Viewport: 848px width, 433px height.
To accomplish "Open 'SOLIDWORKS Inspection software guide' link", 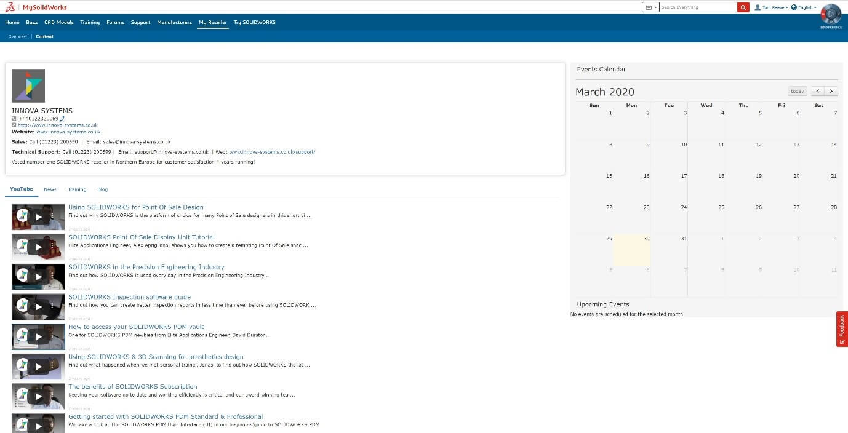I will click(x=129, y=297).
